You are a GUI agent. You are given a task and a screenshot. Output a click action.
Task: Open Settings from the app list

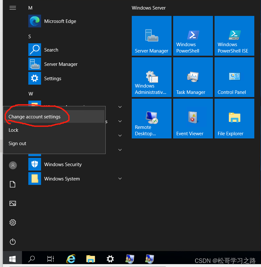click(x=75, y=78)
